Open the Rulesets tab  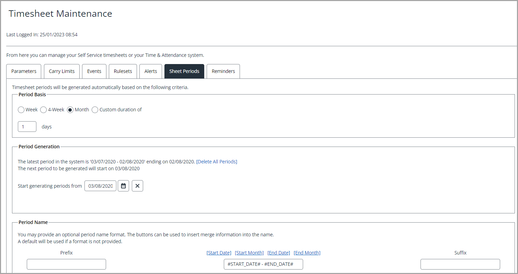click(123, 71)
